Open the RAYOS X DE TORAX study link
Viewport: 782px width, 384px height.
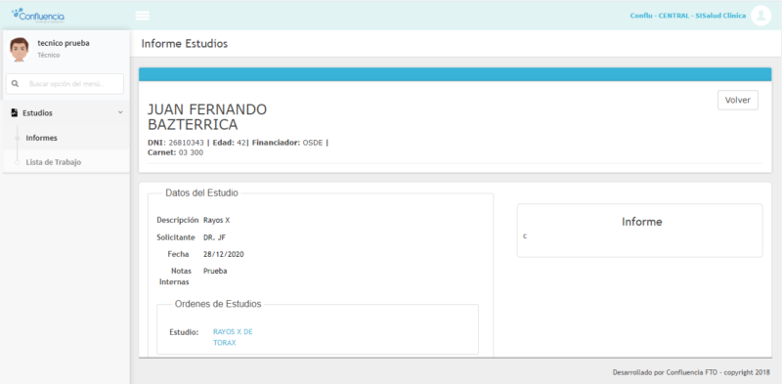[233, 337]
